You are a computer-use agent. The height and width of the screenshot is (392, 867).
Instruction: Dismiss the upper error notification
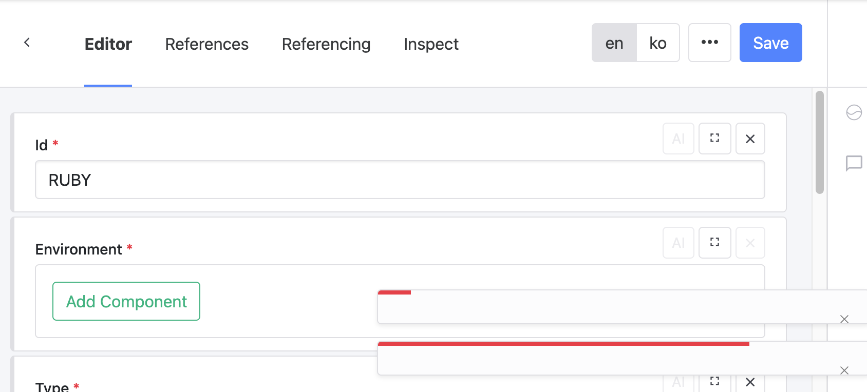tap(844, 319)
